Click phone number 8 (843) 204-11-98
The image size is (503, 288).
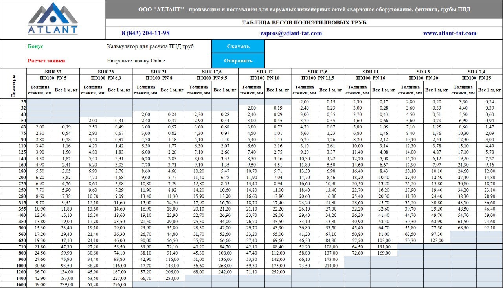(146, 33)
